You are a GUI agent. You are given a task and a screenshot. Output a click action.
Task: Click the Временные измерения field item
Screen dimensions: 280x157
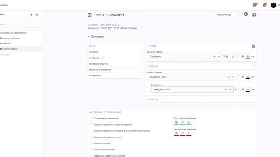[115, 70]
